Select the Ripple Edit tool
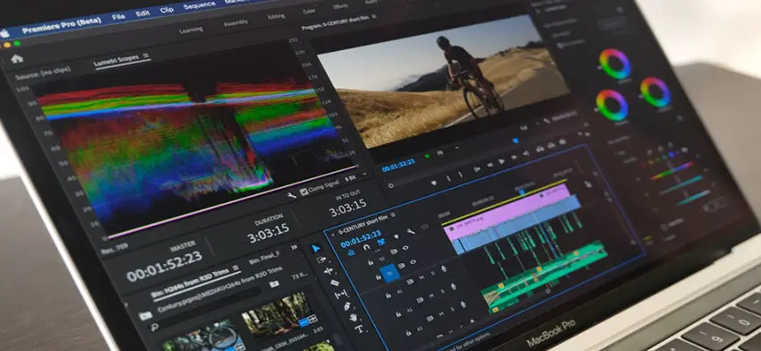This screenshot has height=351, width=761. pyautogui.click(x=329, y=271)
